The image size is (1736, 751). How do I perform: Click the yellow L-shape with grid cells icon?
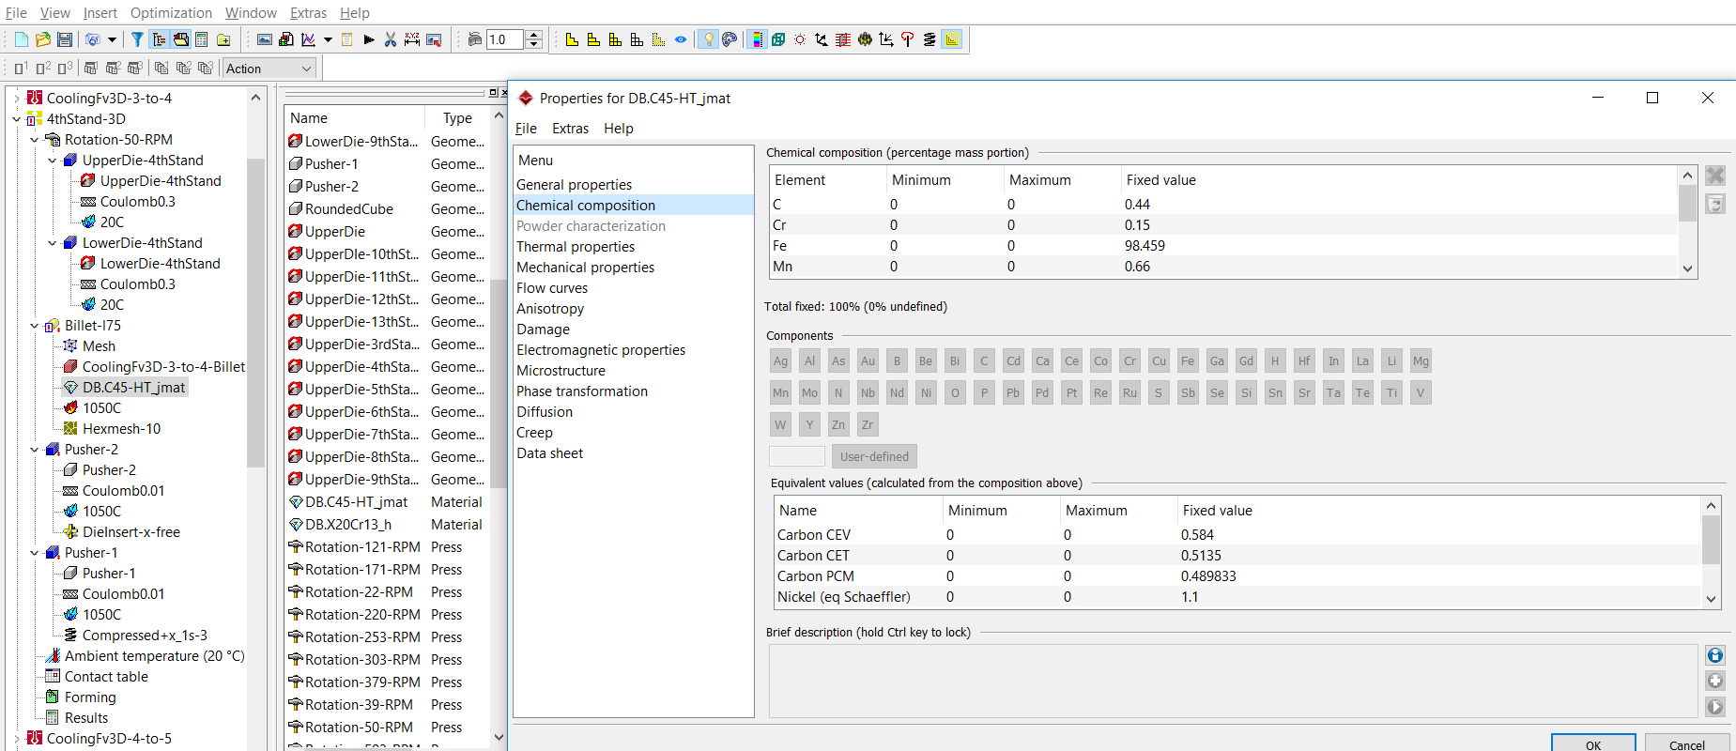[x=615, y=39]
